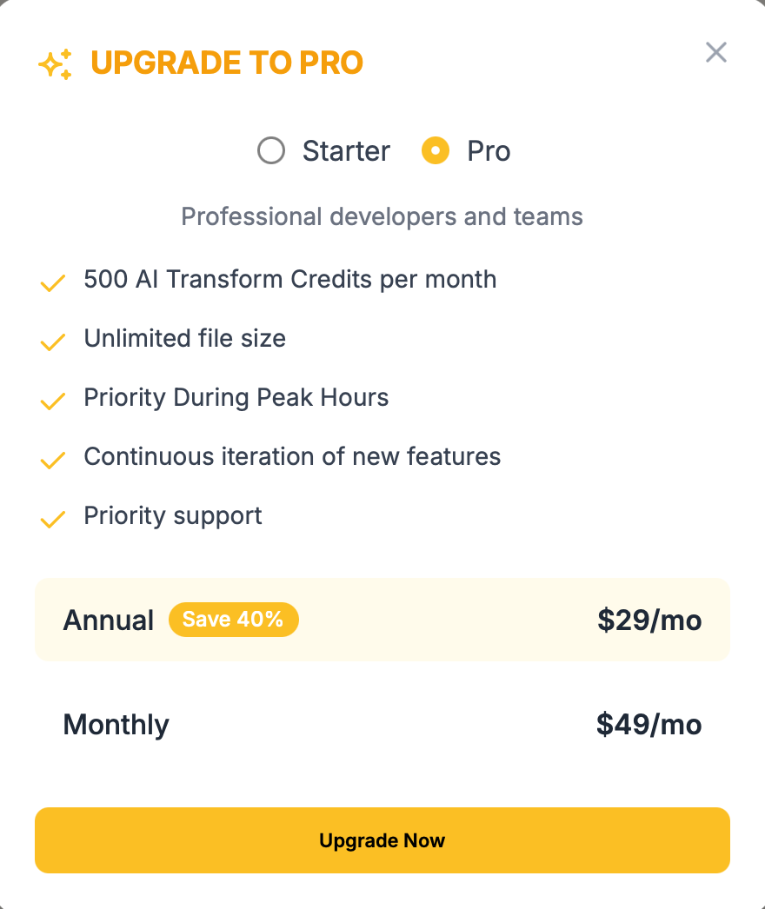Click the checkmark next to Unlimited file size
Screen dimensions: 765x909
click(53, 342)
